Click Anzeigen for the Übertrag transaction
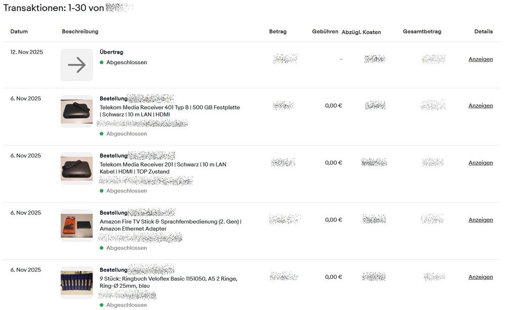Image resolution: width=505 pixels, height=310 pixels. [480, 59]
